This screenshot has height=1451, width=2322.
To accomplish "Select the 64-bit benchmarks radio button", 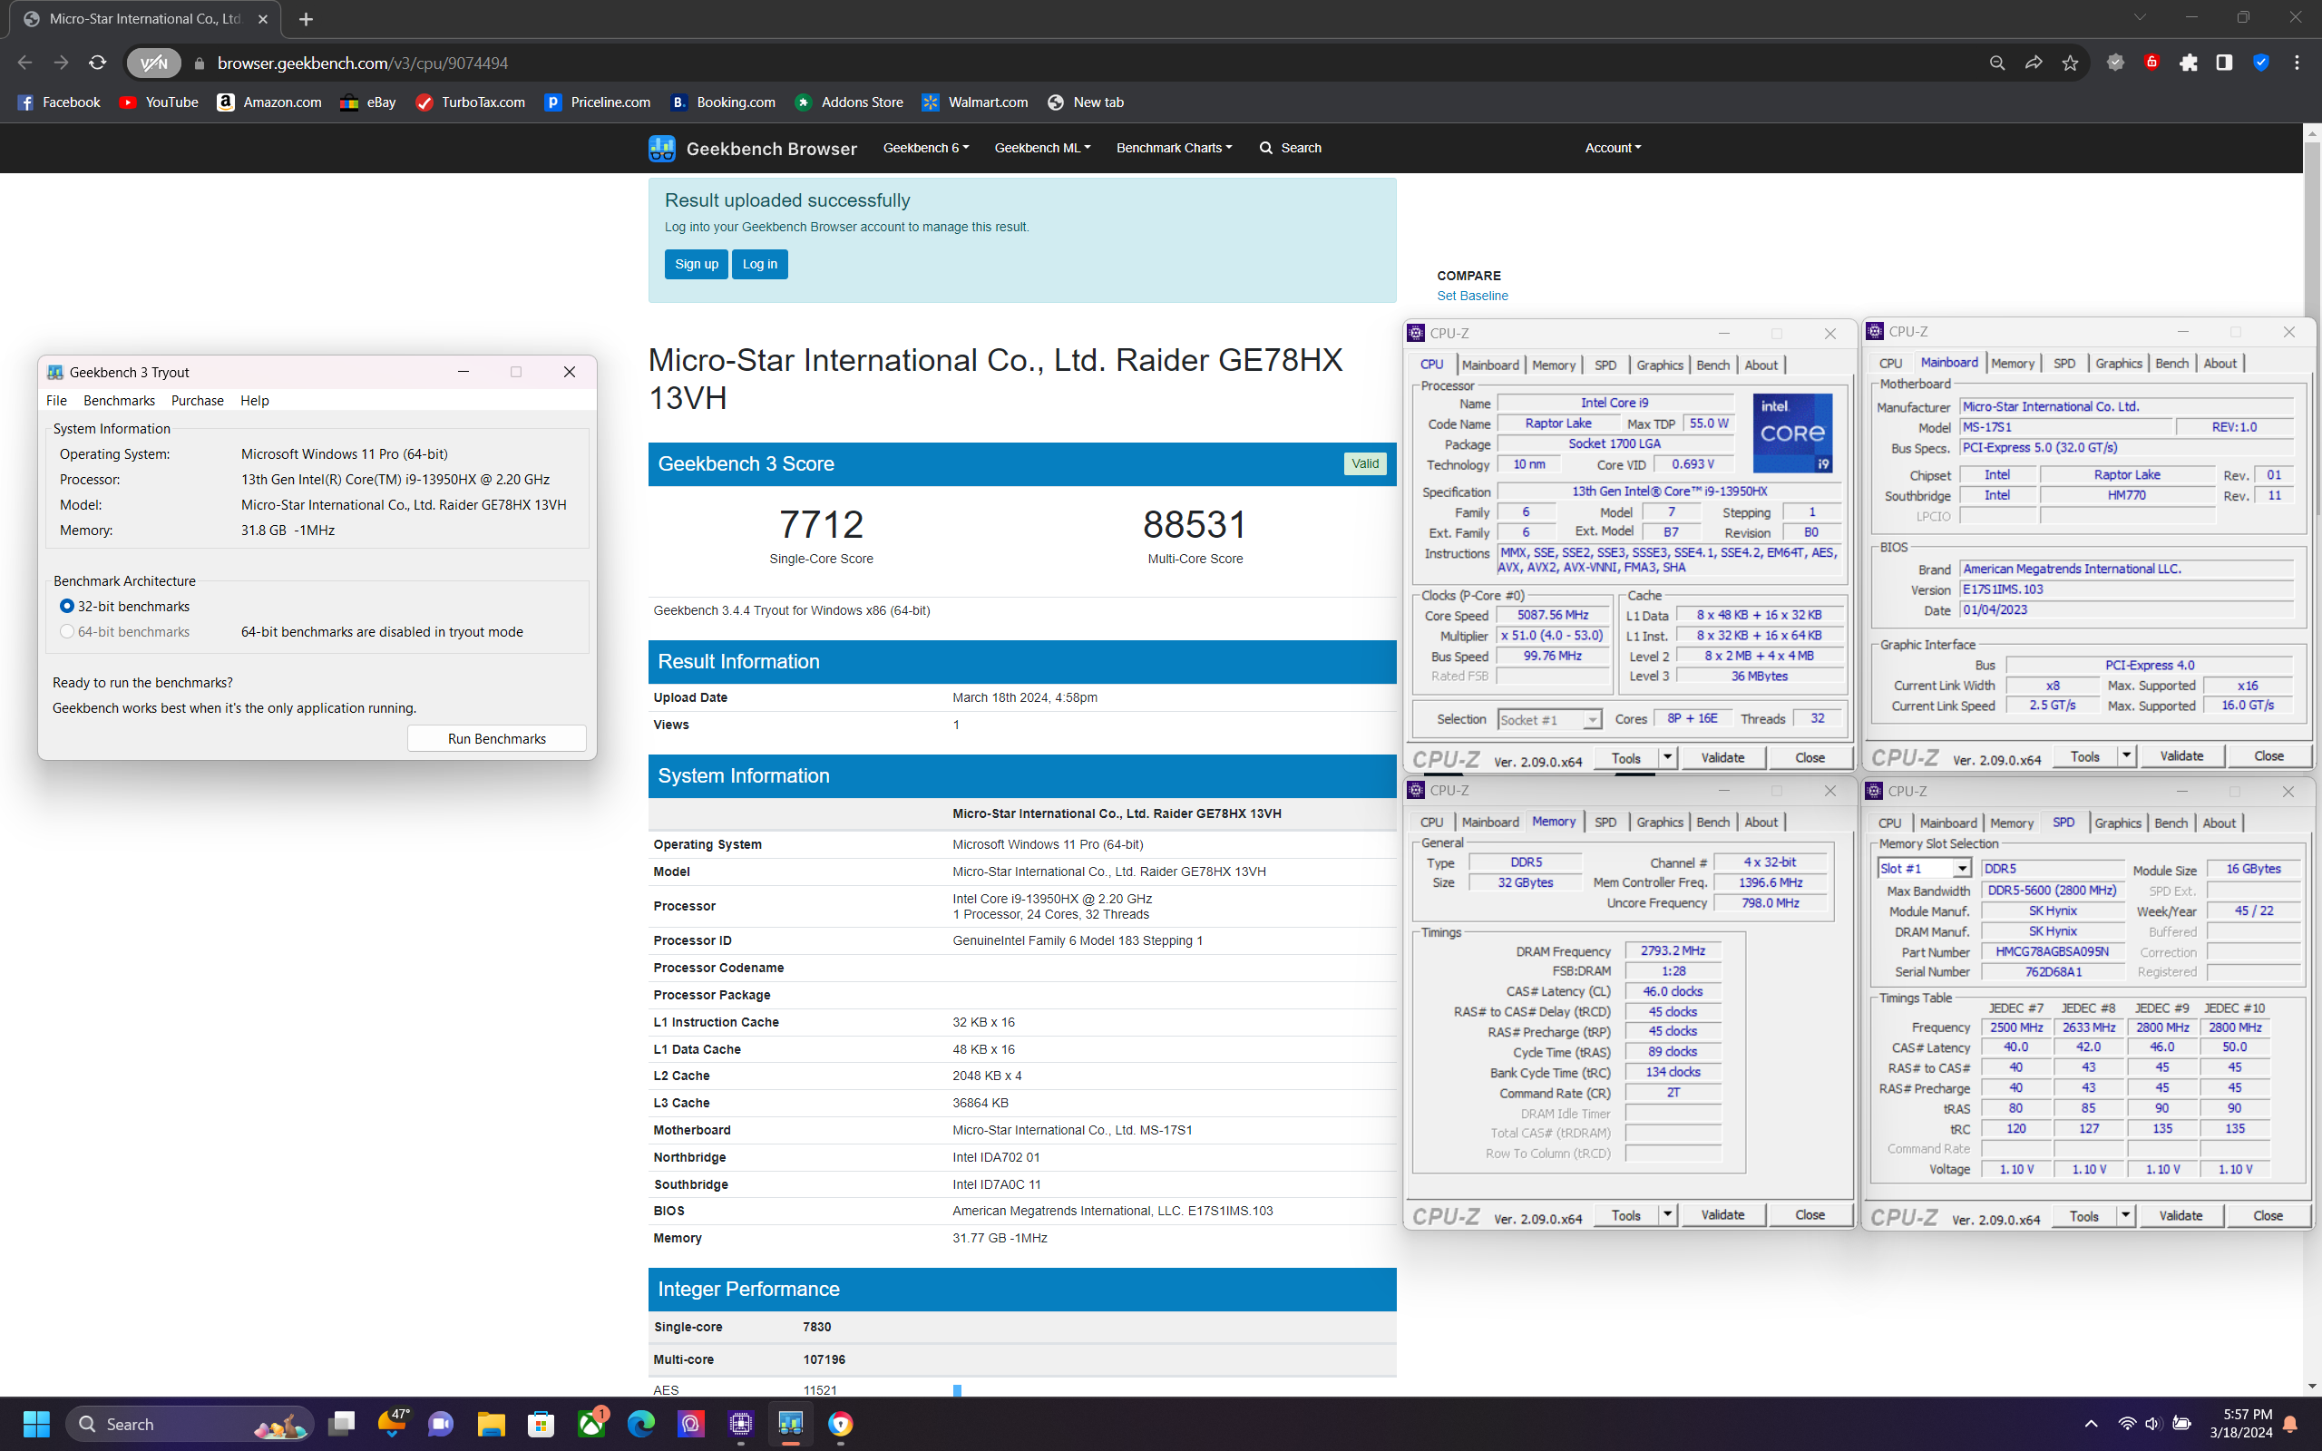I will 67,631.
